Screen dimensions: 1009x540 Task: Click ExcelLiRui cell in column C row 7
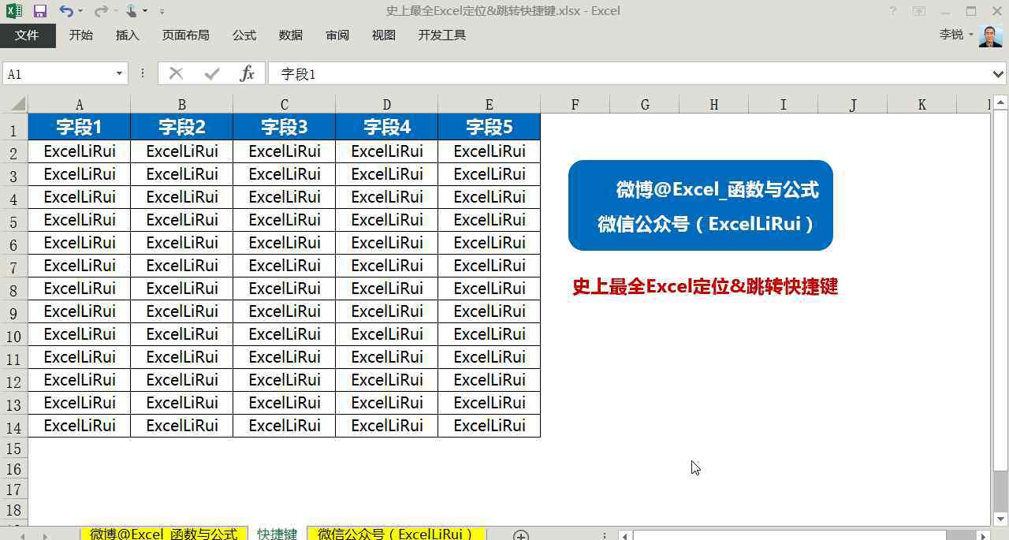[284, 266]
